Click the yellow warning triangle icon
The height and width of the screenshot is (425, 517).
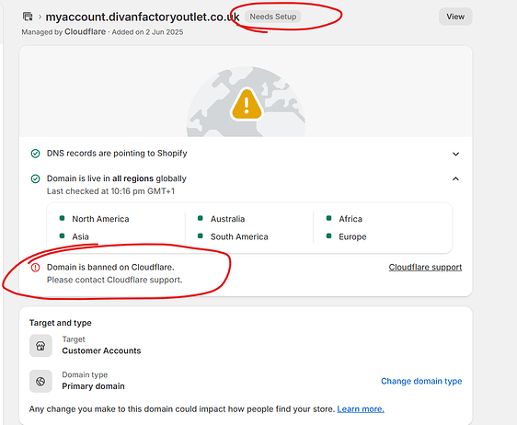pos(247,104)
